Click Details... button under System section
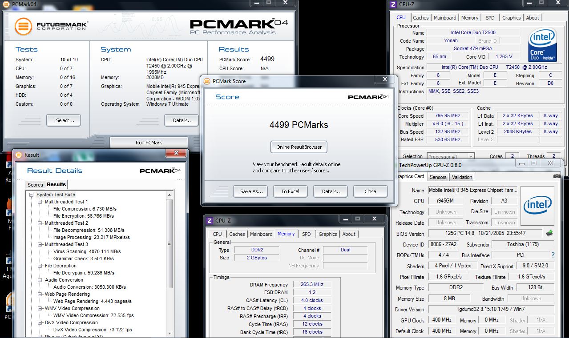The width and height of the screenshot is (569, 338). (x=182, y=120)
